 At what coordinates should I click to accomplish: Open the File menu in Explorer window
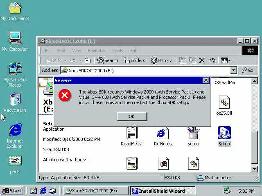(48, 51)
